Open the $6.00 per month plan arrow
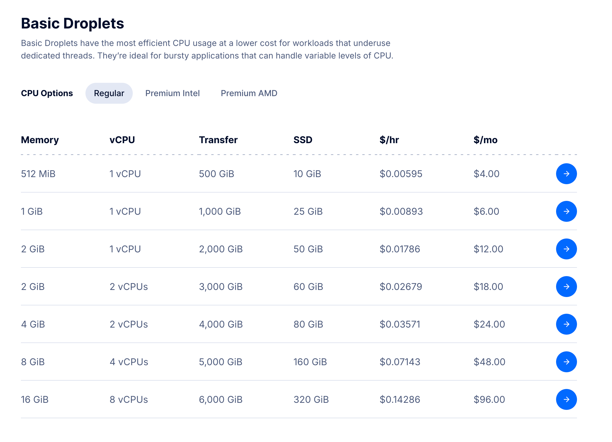612x442 pixels. tap(566, 211)
